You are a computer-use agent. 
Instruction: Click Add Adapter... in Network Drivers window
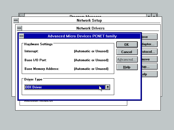pos(150,44)
